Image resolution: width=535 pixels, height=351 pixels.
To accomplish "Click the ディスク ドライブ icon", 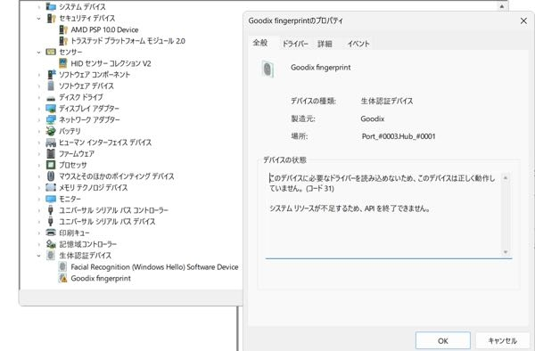I will pyautogui.click(x=51, y=98).
